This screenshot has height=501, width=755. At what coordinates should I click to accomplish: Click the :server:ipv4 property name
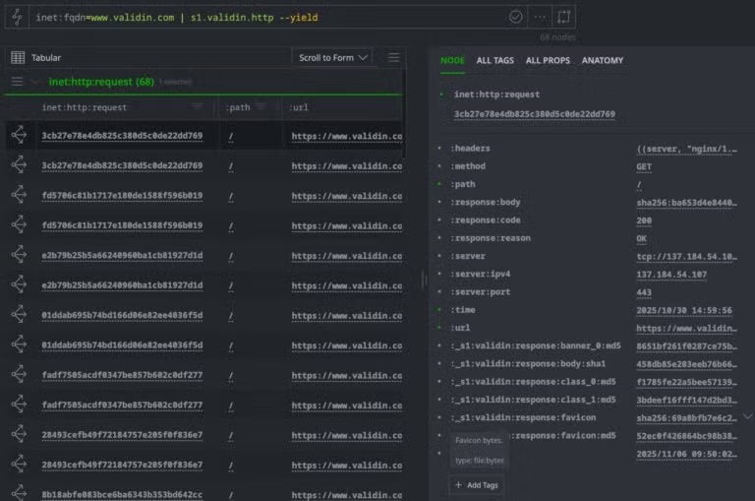[480, 274]
